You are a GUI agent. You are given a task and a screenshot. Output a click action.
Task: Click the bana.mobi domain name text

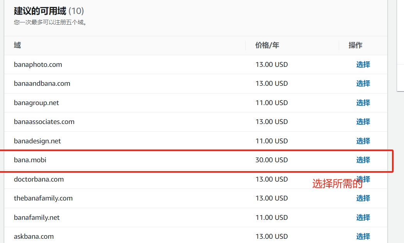pyautogui.click(x=30, y=160)
